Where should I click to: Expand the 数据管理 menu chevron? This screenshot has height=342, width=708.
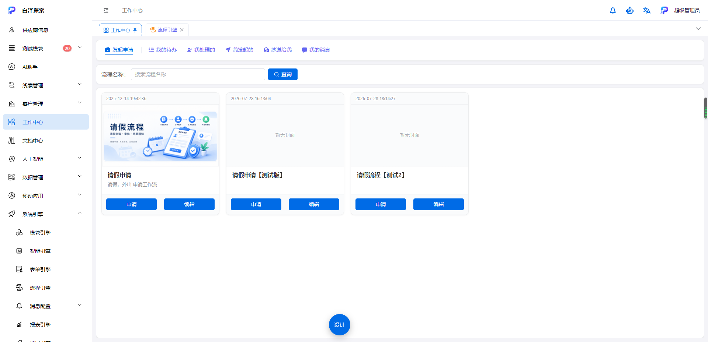80,176
